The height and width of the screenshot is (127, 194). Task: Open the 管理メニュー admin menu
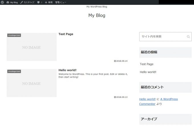click(60, 2)
